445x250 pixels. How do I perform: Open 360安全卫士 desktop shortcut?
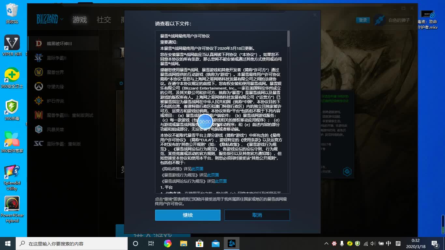click(x=12, y=78)
